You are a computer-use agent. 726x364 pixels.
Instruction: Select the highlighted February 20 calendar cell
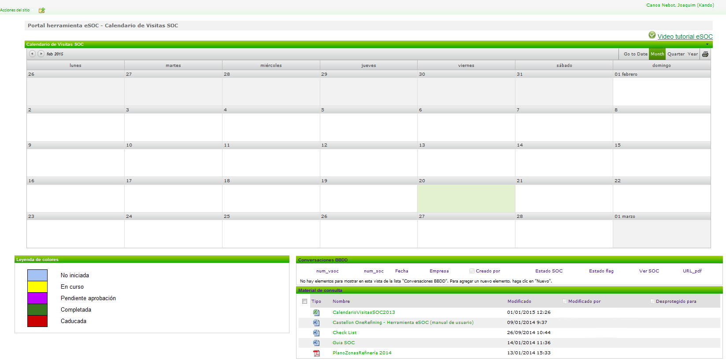pyautogui.click(x=466, y=198)
